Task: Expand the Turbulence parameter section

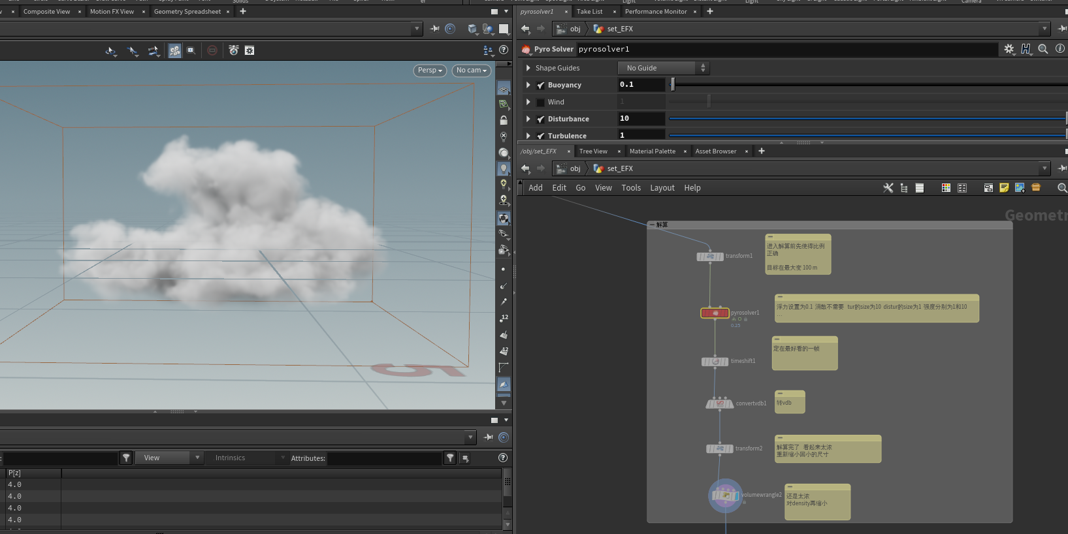Action: tap(528, 136)
